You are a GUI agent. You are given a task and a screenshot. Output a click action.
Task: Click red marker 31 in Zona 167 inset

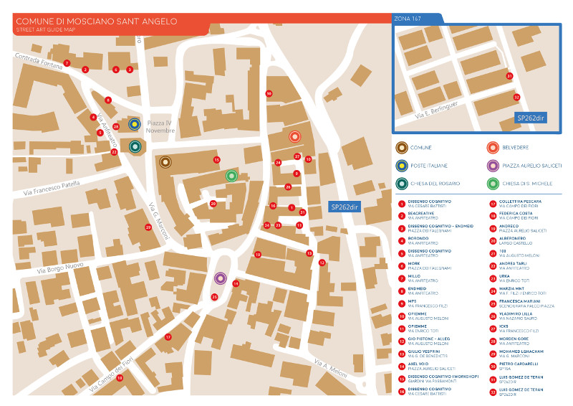point(509,75)
